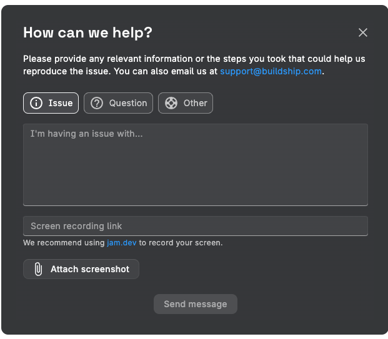Switch the request type to Other

coord(186,103)
